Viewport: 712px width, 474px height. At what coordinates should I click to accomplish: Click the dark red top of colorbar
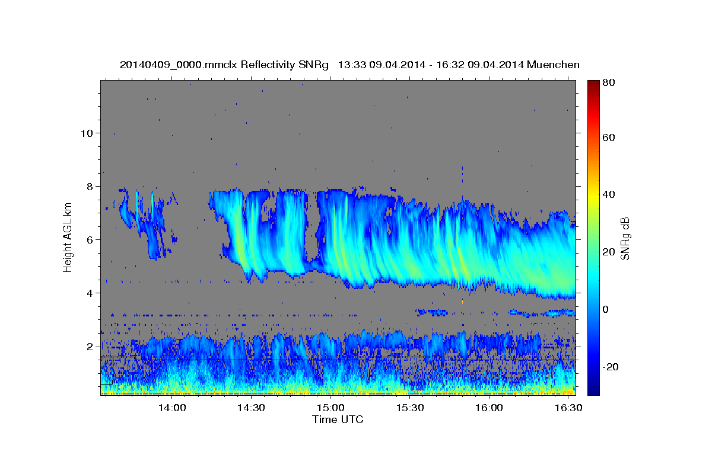tap(593, 86)
